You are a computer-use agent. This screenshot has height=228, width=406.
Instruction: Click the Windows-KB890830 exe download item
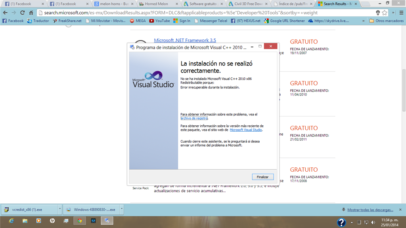tap(91, 210)
